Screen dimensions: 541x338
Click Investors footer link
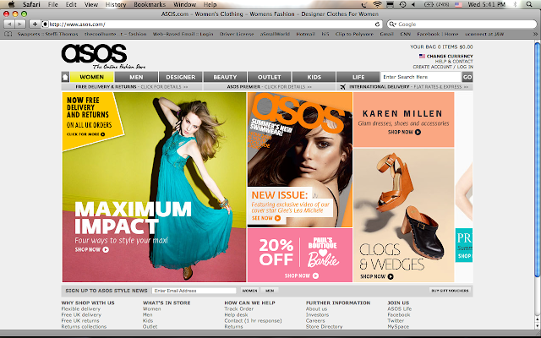(317, 315)
